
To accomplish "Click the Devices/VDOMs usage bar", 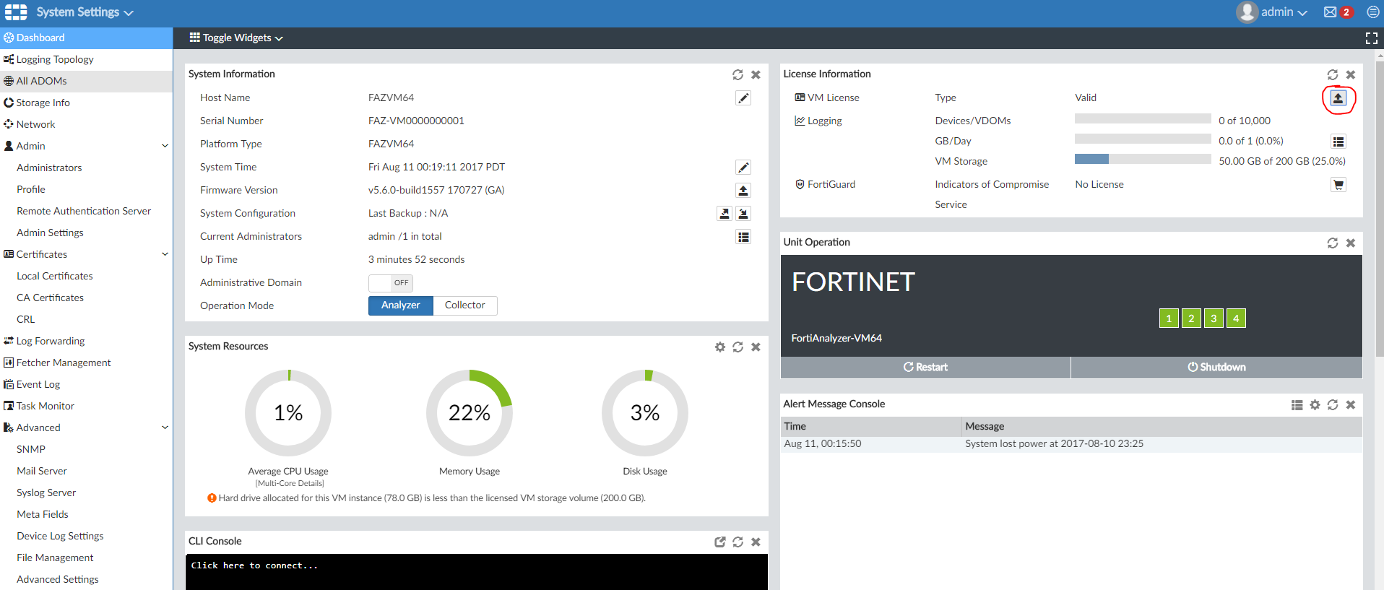I will point(1143,118).
